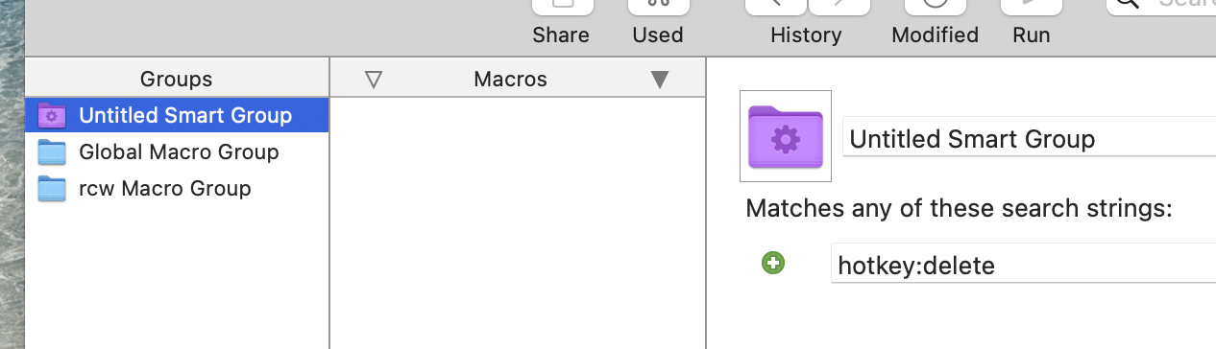Focus the toolbar search field
The height and width of the screenshot is (349, 1216).
1162,5
